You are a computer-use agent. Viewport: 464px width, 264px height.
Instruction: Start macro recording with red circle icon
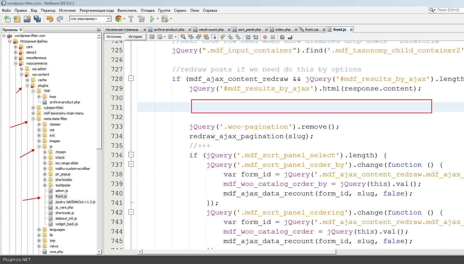click(x=265, y=37)
